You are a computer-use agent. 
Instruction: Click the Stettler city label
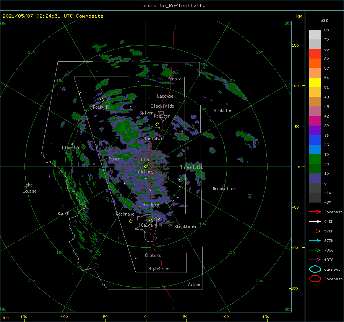pos(223,111)
